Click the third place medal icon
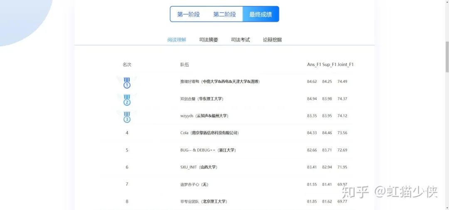 pyautogui.click(x=127, y=117)
